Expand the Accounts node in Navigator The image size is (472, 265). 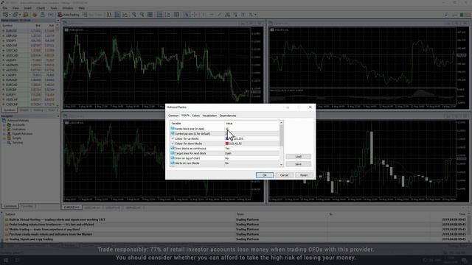pos(4,124)
